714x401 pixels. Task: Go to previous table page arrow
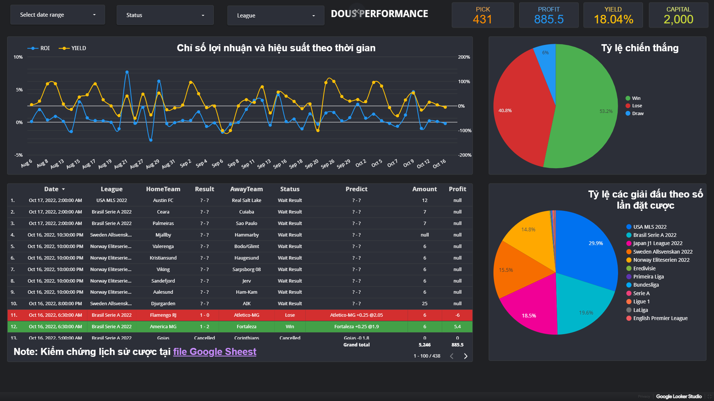tap(452, 356)
